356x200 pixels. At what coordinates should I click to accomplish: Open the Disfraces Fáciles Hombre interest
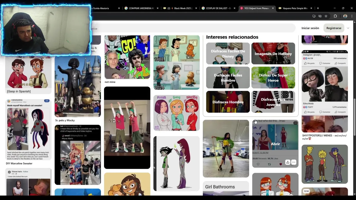click(x=228, y=77)
